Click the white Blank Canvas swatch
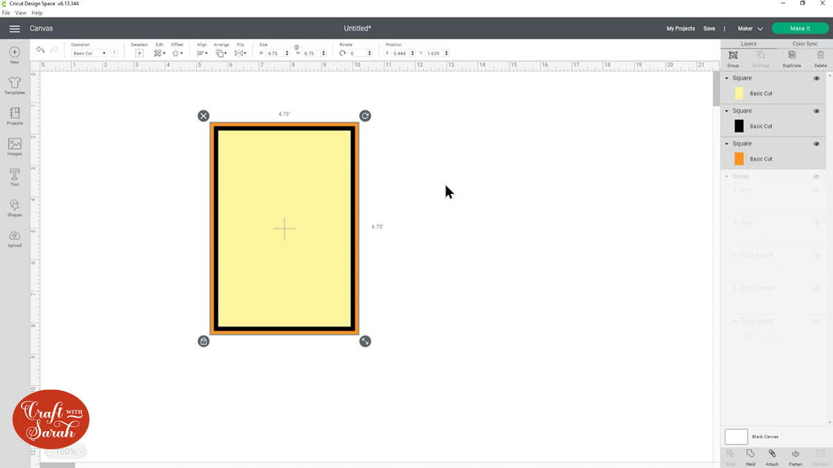The height and width of the screenshot is (468, 833). 736,437
